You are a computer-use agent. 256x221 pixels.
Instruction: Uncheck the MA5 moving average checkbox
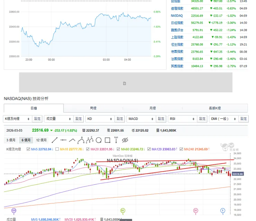(29, 149)
